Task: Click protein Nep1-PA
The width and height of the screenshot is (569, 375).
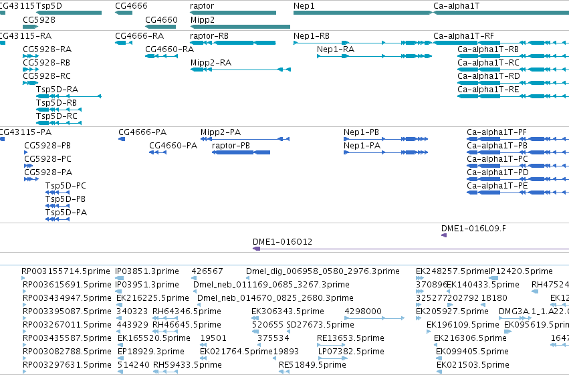Action: coord(362,146)
